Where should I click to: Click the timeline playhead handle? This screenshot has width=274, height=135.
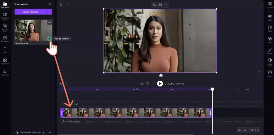pyautogui.click(x=212, y=89)
